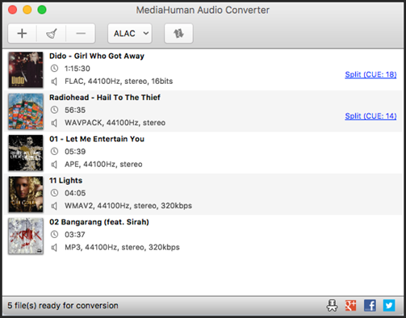The width and height of the screenshot is (406, 318).
Task: Select the 11 Lights track row
Action: 203,194
